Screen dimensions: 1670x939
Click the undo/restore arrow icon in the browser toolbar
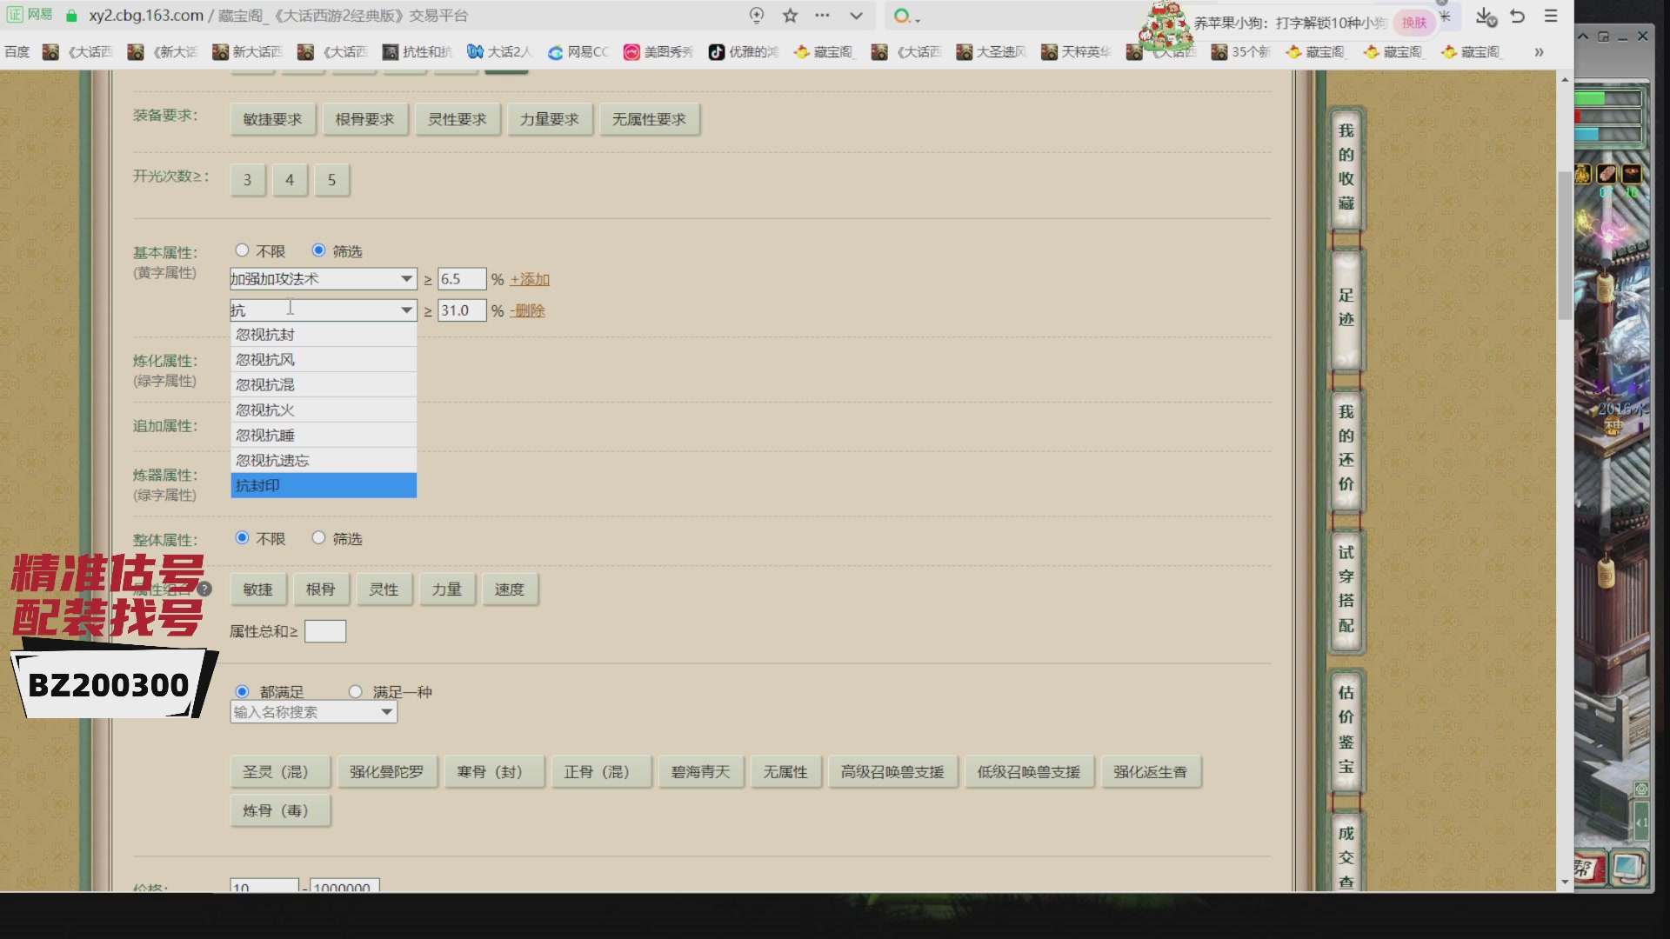(x=1518, y=16)
